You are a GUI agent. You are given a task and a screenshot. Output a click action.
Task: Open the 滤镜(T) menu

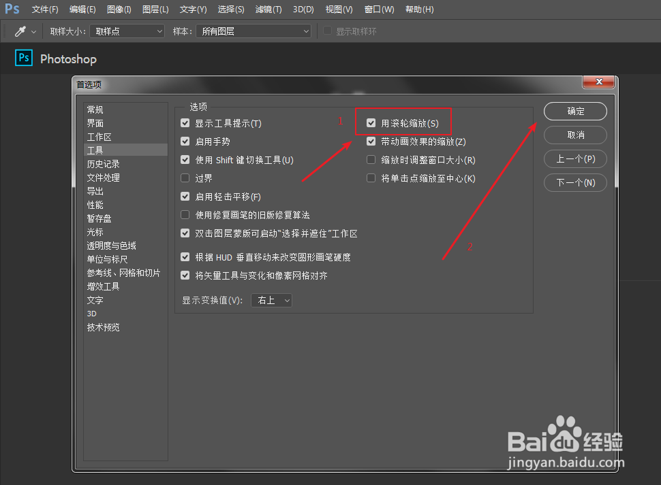tap(268, 10)
